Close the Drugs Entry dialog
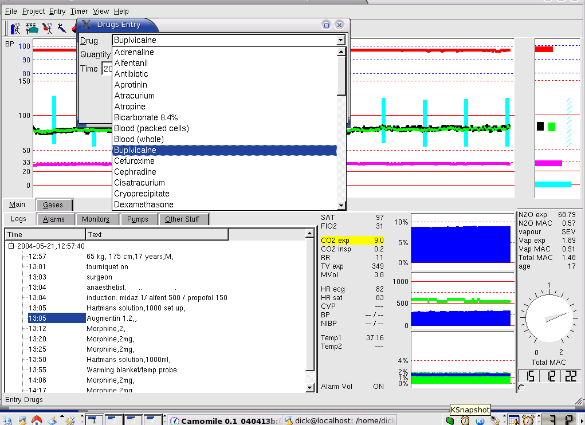585x425 pixels. pyautogui.click(x=339, y=25)
